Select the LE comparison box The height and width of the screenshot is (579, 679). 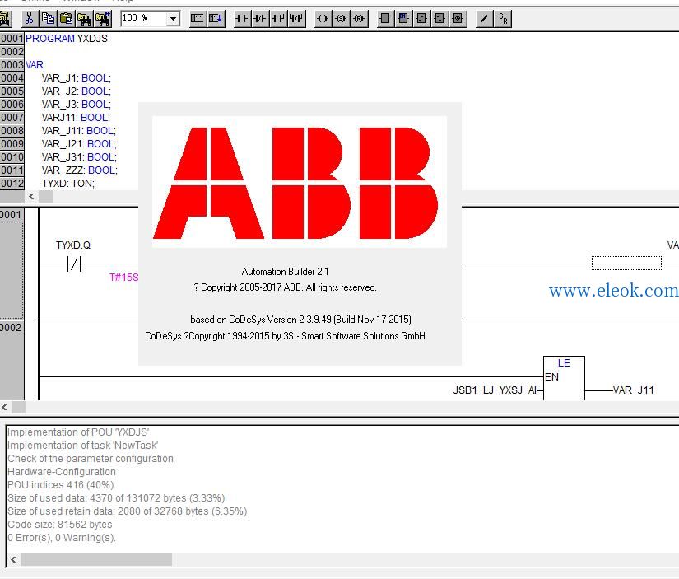point(564,378)
